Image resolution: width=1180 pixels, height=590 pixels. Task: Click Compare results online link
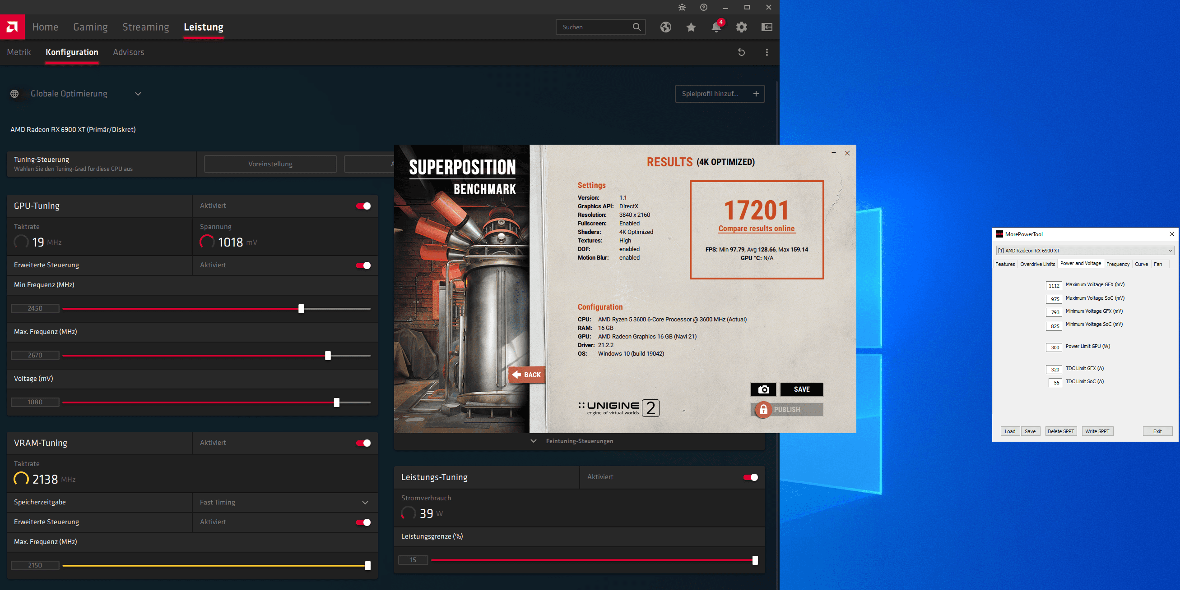pyautogui.click(x=756, y=229)
